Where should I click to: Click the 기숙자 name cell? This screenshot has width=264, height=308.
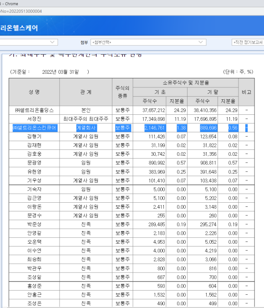point(34,190)
